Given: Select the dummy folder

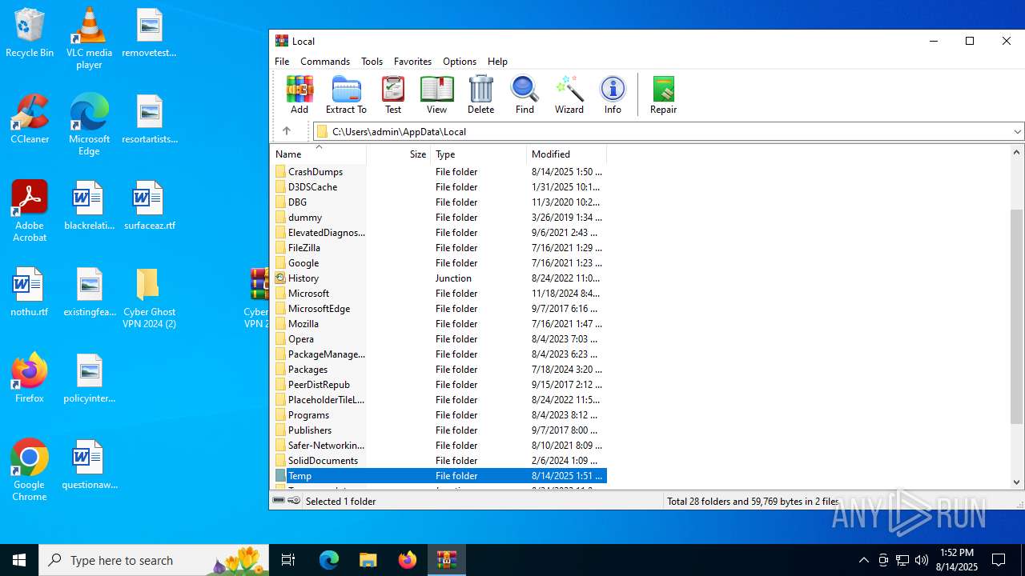Looking at the screenshot, I should pyautogui.click(x=439, y=218).
